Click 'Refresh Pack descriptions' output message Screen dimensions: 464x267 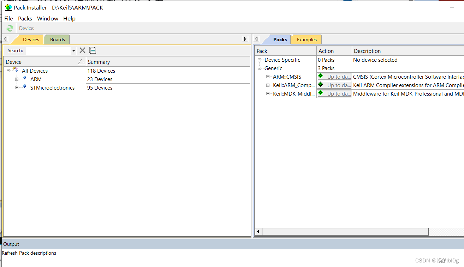[x=29, y=253]
